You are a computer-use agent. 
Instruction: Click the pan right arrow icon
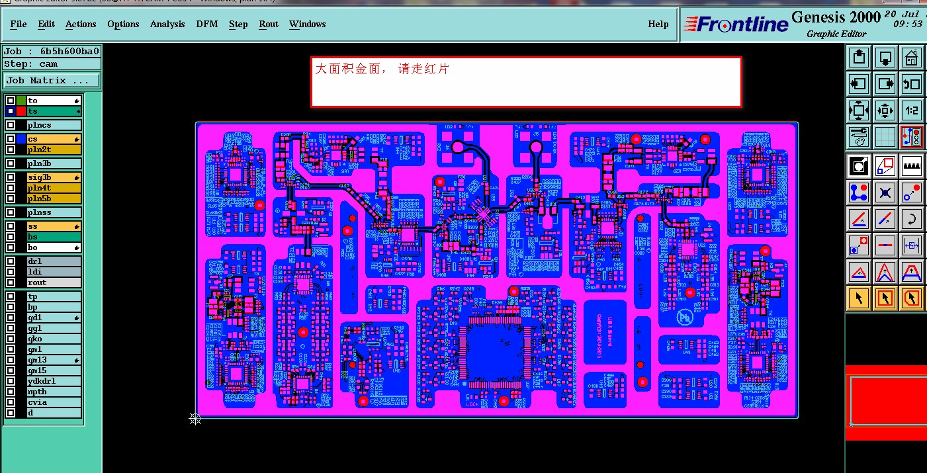[x=885, y=84]
